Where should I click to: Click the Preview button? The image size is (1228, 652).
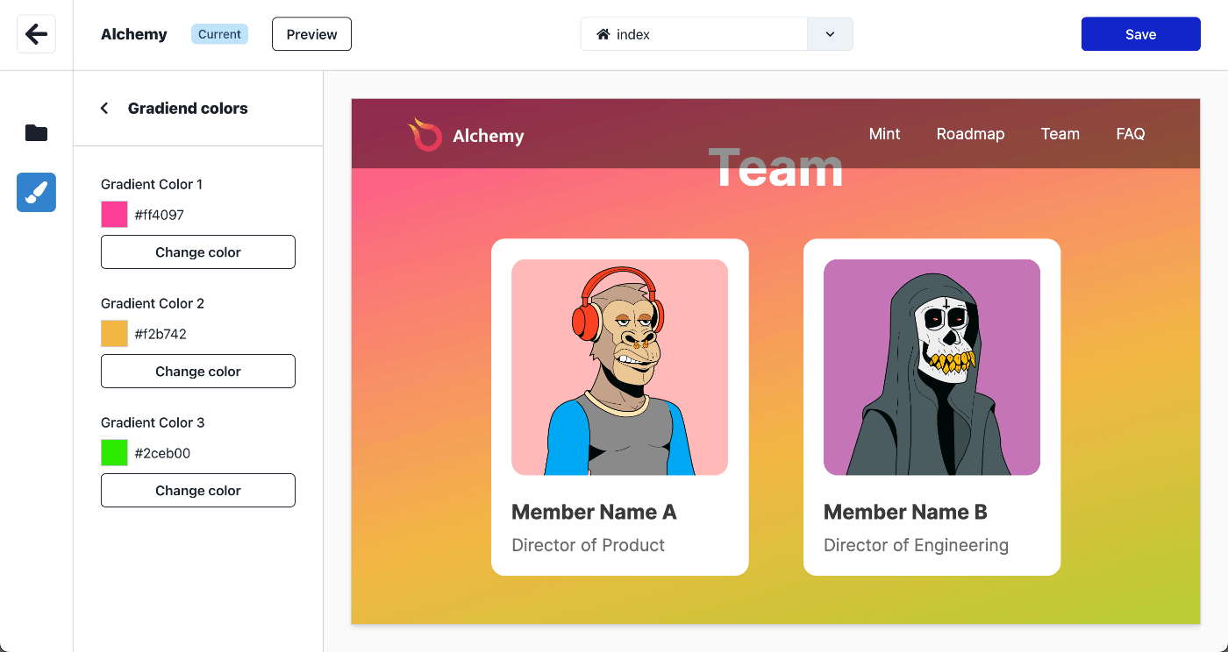(311, 34)
